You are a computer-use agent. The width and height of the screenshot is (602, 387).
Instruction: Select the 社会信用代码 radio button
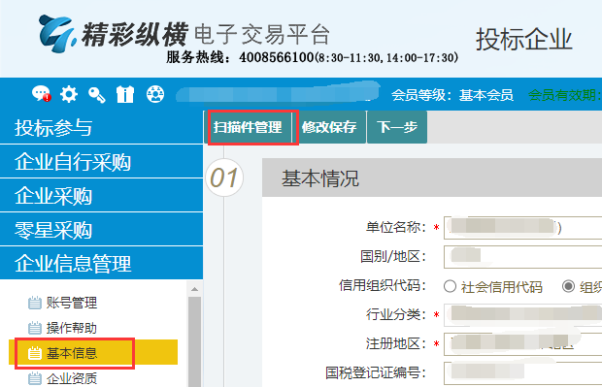tap(450, 286)
